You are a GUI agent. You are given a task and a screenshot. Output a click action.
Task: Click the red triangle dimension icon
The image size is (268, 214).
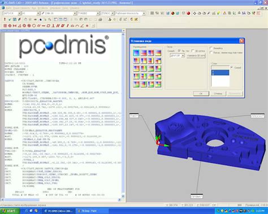click(19, 25)
